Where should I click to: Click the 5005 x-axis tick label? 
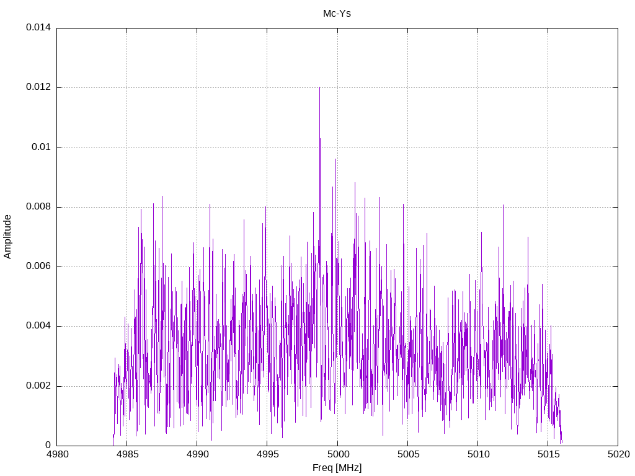coord(408,454)
